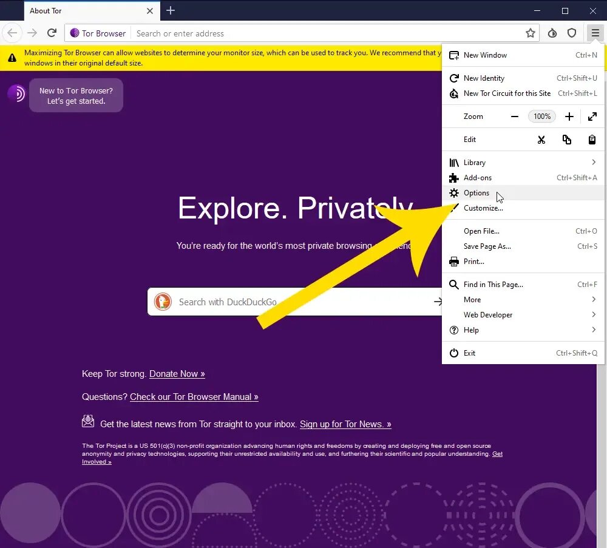Screen dimensions: 607x548
Task: Close the About Tor tab
Action: point(150,11)
